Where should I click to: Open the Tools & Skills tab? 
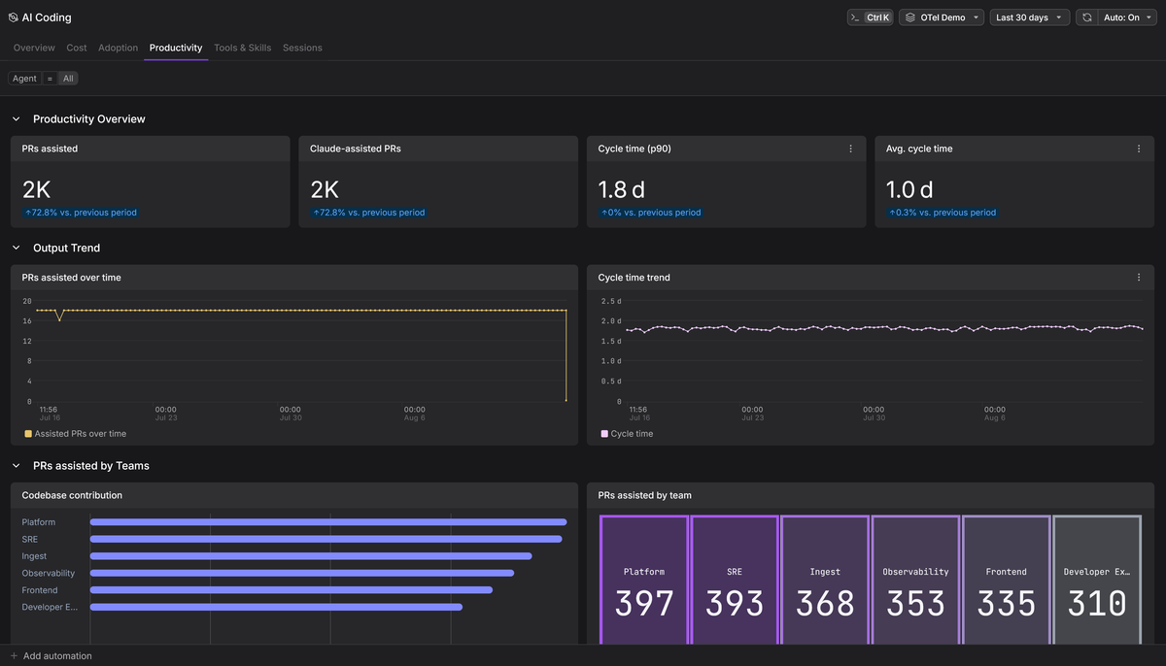click(x=243, y=48)
